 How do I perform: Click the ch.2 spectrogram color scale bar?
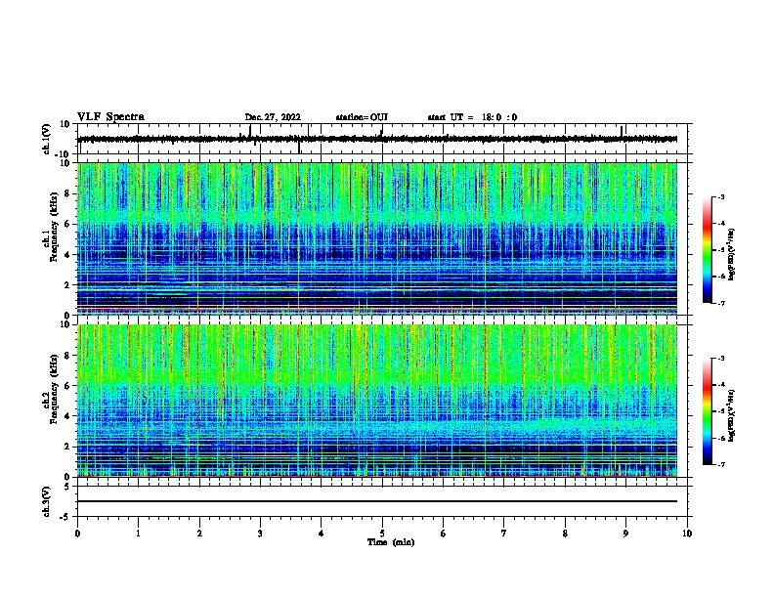click(708, 411)
